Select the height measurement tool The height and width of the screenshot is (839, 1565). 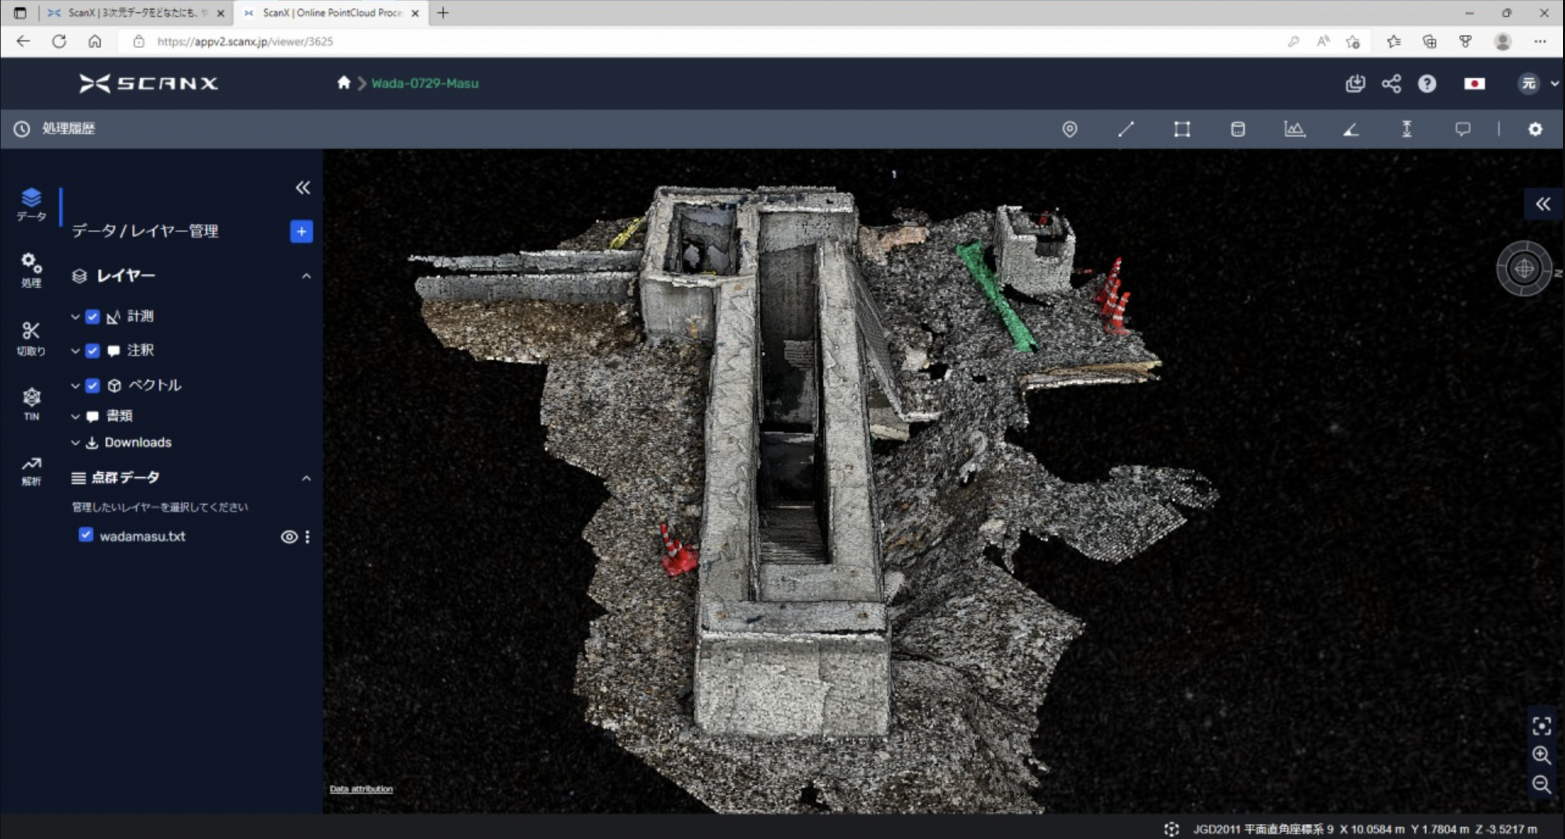pos(1406,129)
